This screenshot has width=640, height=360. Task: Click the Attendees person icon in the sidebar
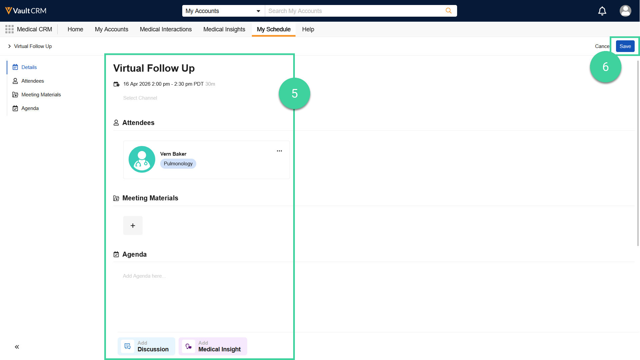(15, 81)
